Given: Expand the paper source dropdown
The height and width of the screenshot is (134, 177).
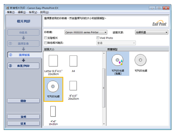Looking at the screenshot, I should [x=152, y=32].
